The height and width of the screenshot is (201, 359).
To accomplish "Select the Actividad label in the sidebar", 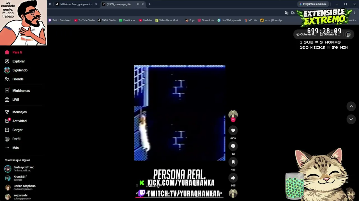I will click(19, 121).
